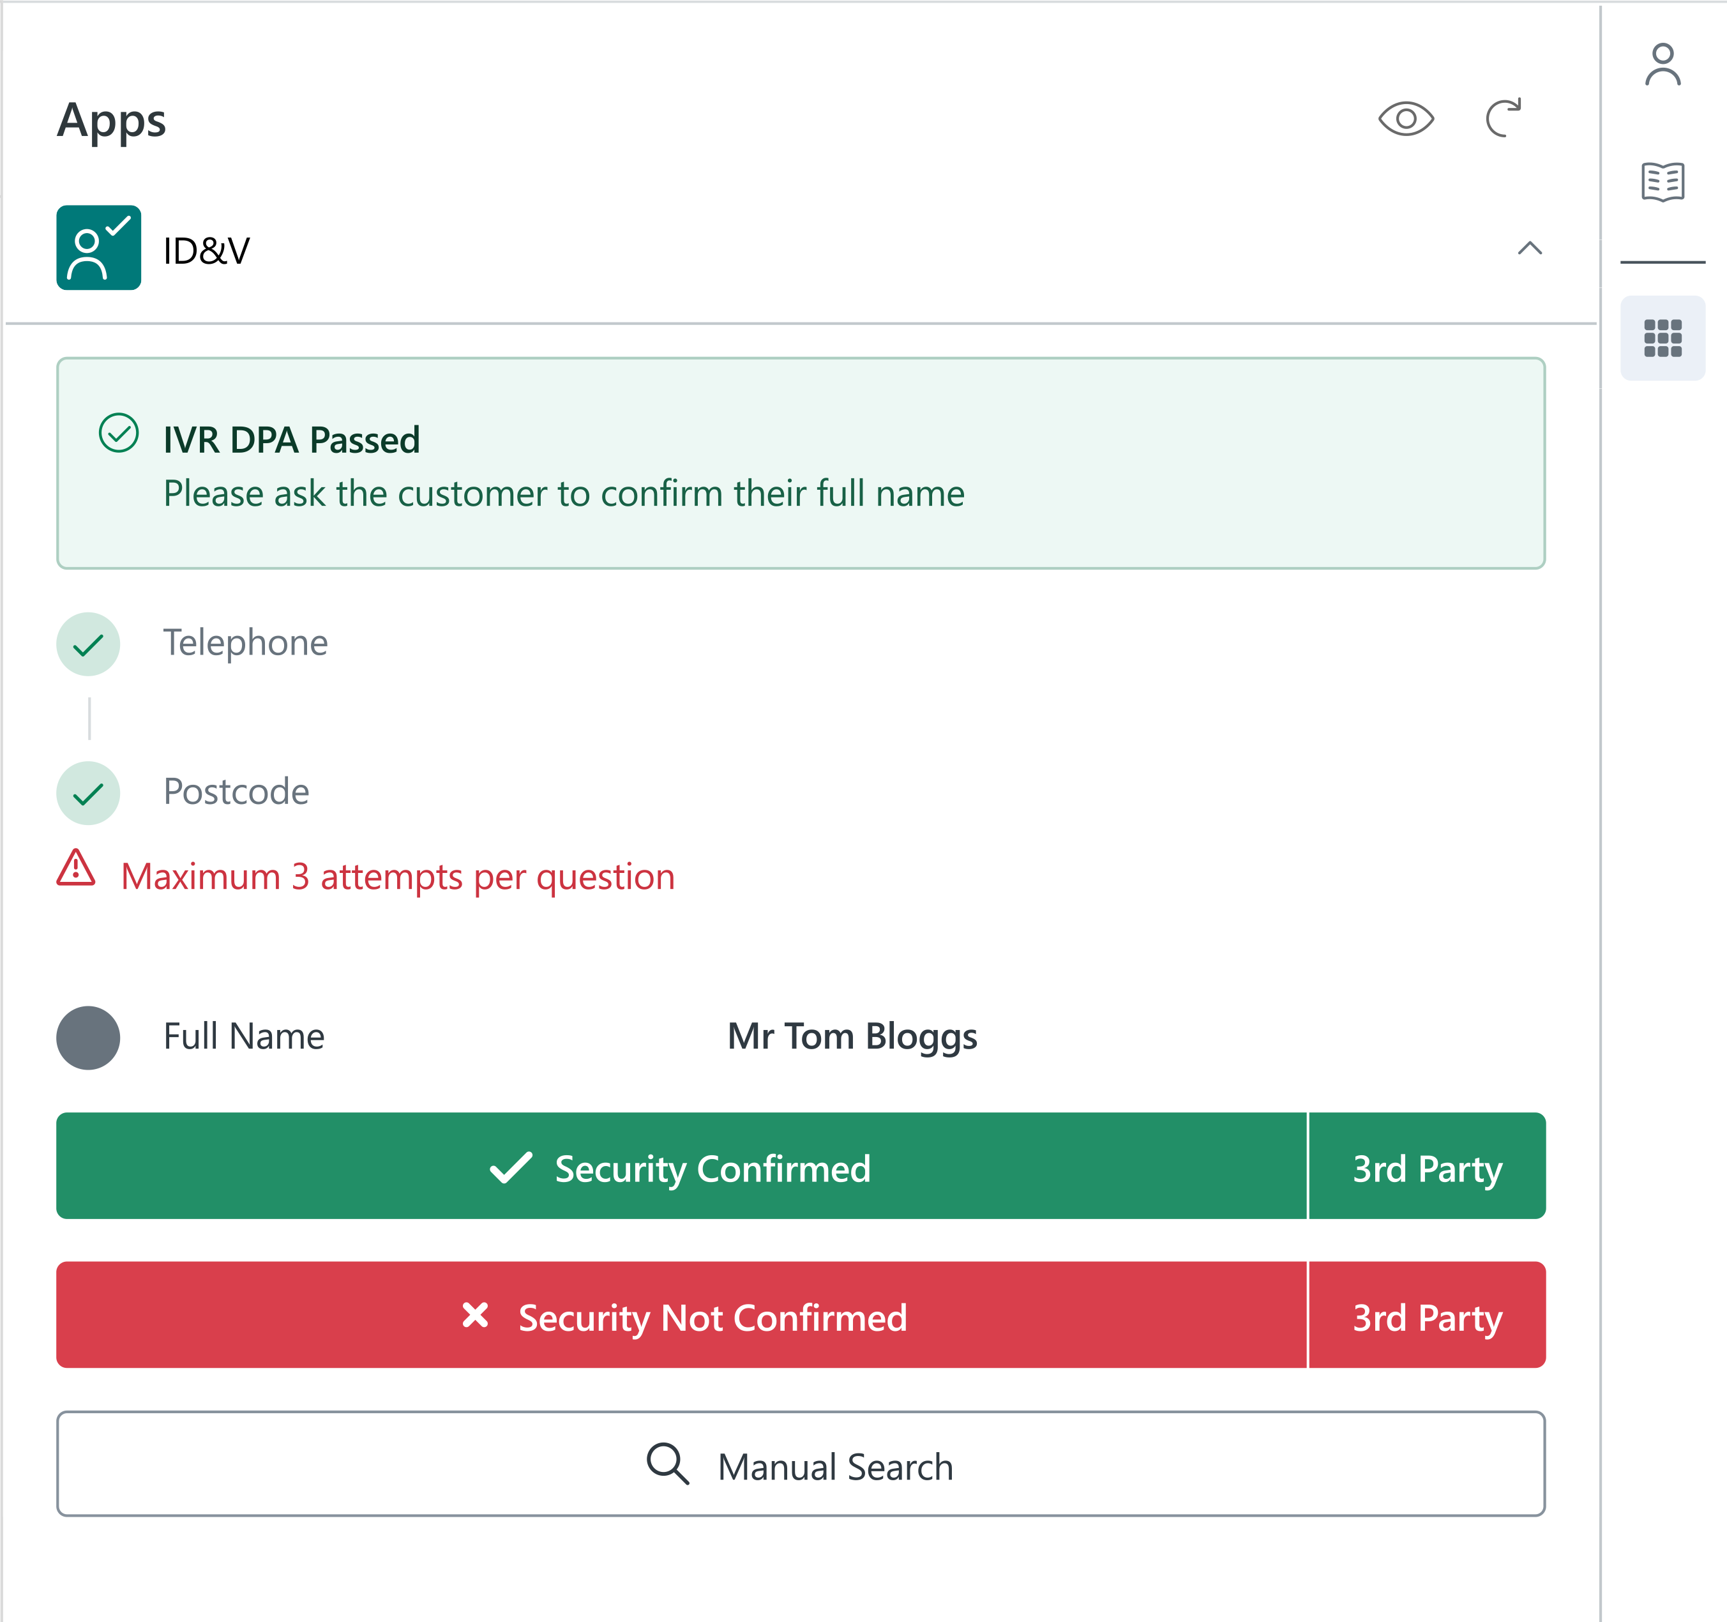Click the IVR DPA Passed check icon
The width and height of the screenshot is (1727, 1622).
point(119,433)
